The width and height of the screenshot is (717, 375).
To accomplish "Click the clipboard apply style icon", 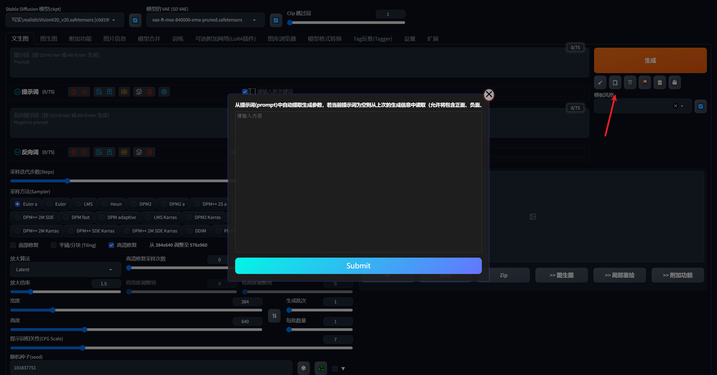I will pos(659,82).
